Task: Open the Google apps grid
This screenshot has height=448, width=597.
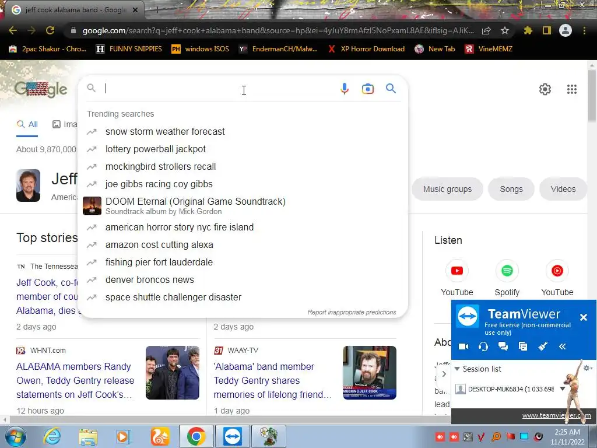Action: pos(572,89)
